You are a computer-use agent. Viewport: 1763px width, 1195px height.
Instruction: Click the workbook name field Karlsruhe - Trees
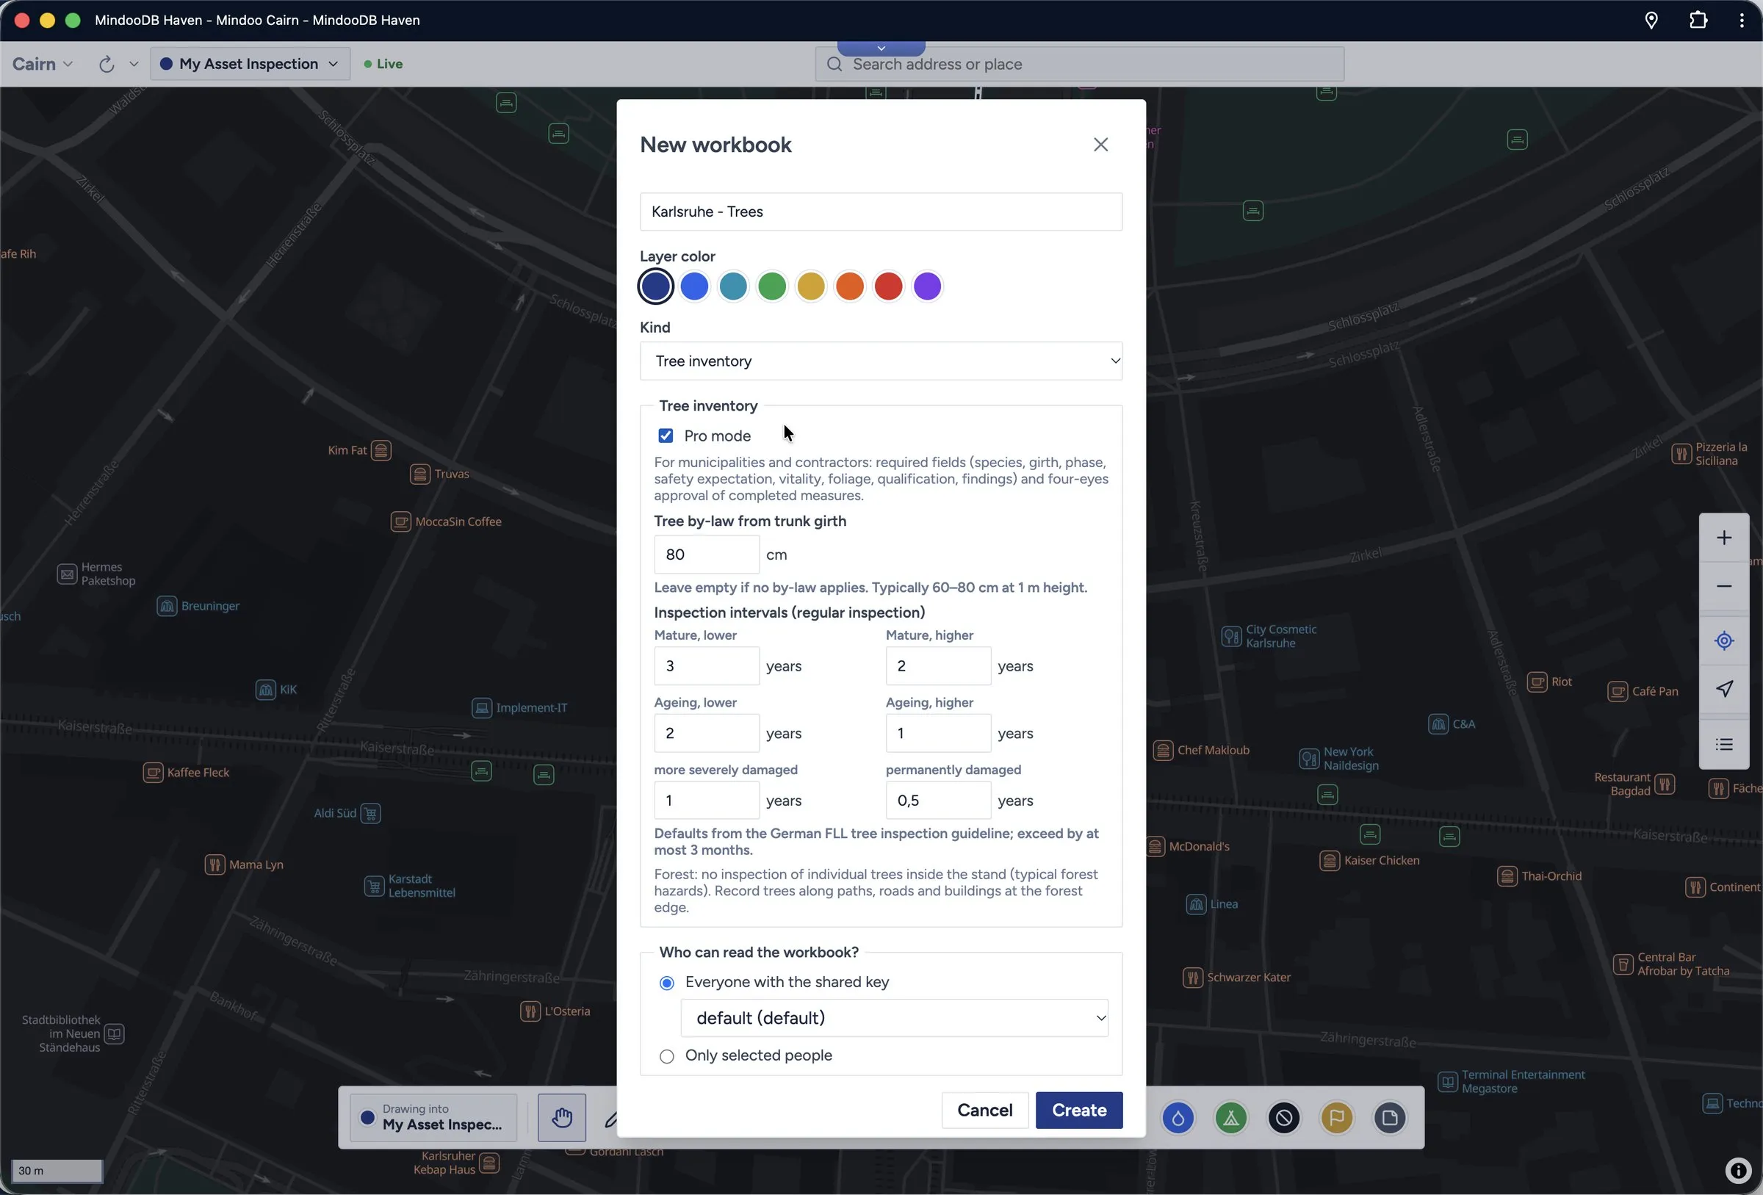881,212
